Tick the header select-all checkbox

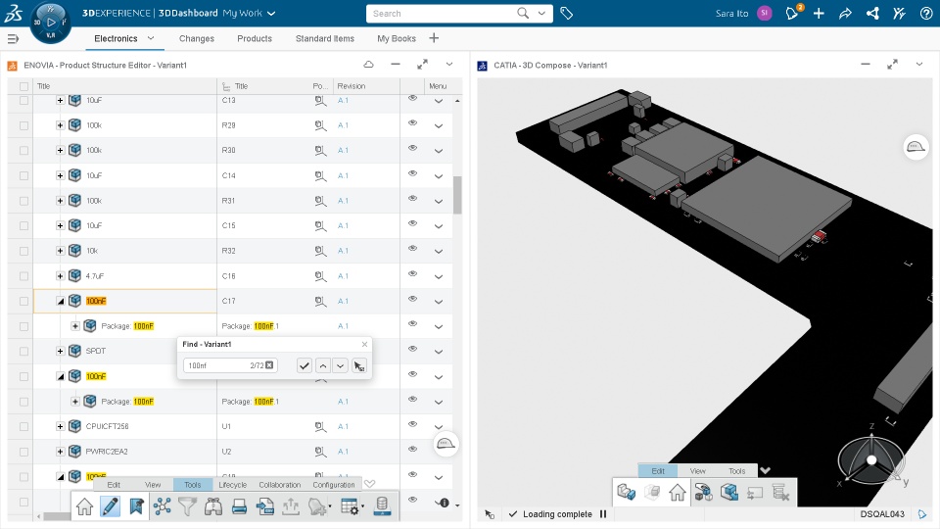click(23, 86)
